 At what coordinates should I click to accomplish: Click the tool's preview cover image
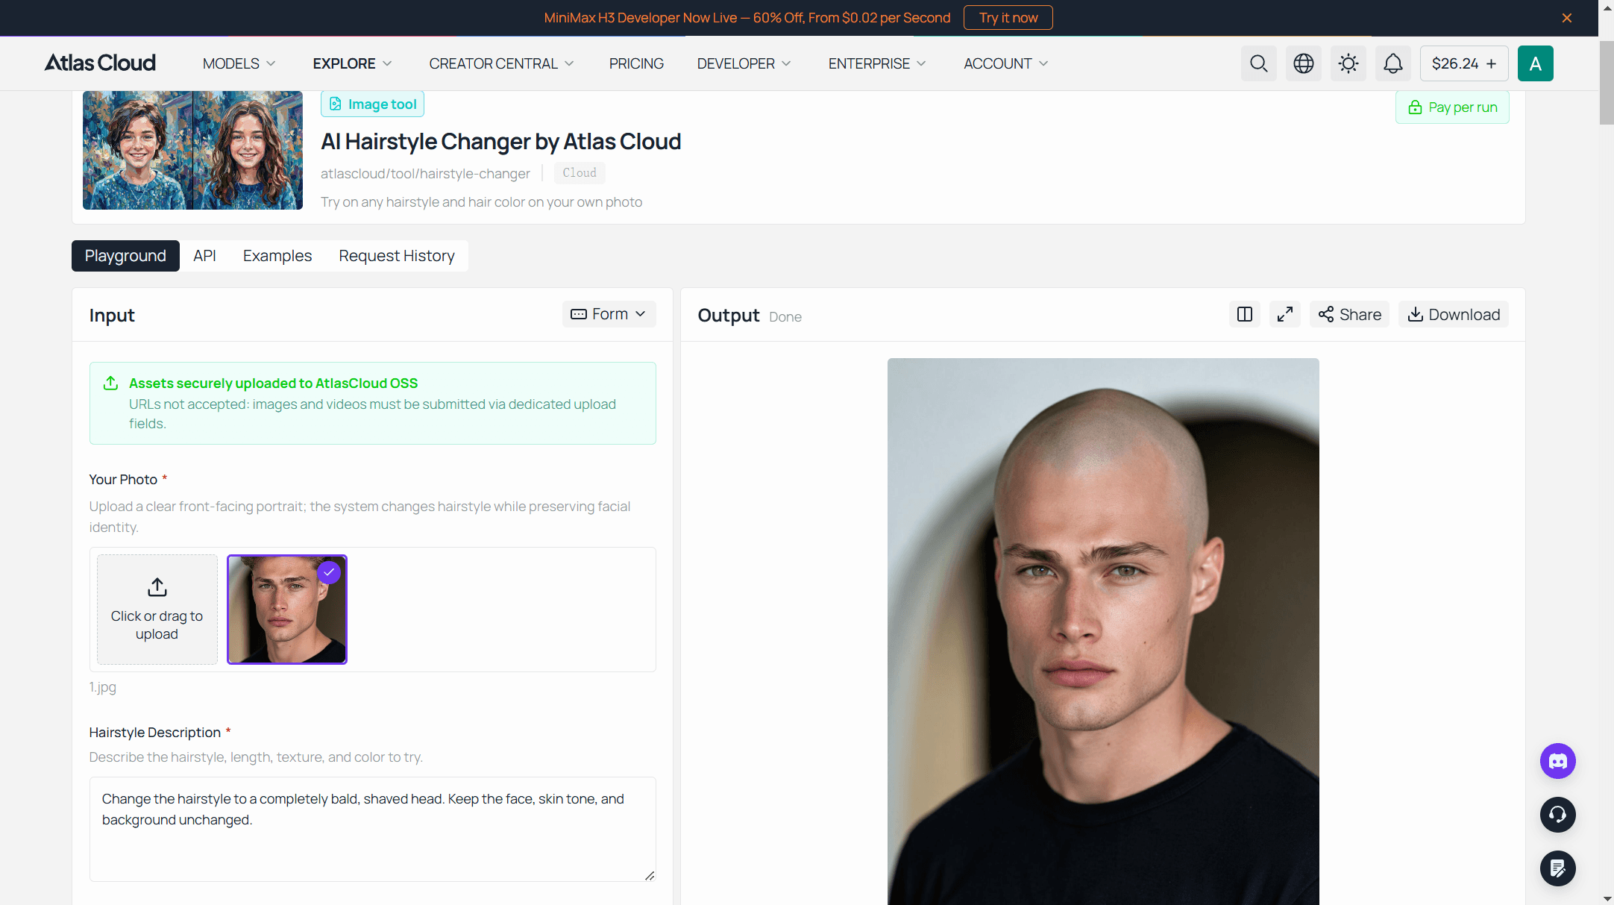192,150
